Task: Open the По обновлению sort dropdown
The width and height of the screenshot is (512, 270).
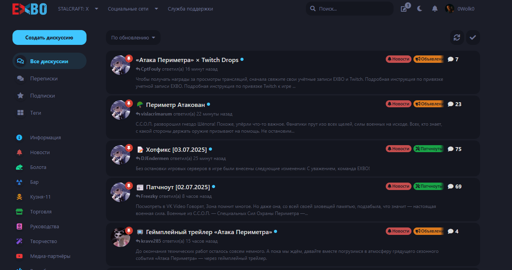Action: tap(133, 38)
